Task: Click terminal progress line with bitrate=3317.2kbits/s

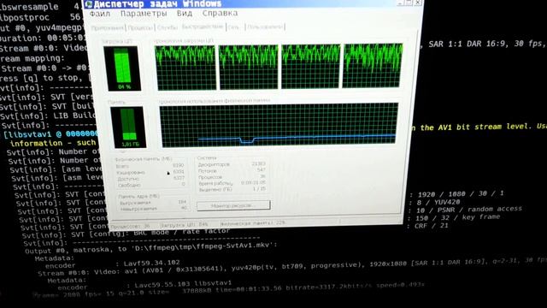Action: 228,291
